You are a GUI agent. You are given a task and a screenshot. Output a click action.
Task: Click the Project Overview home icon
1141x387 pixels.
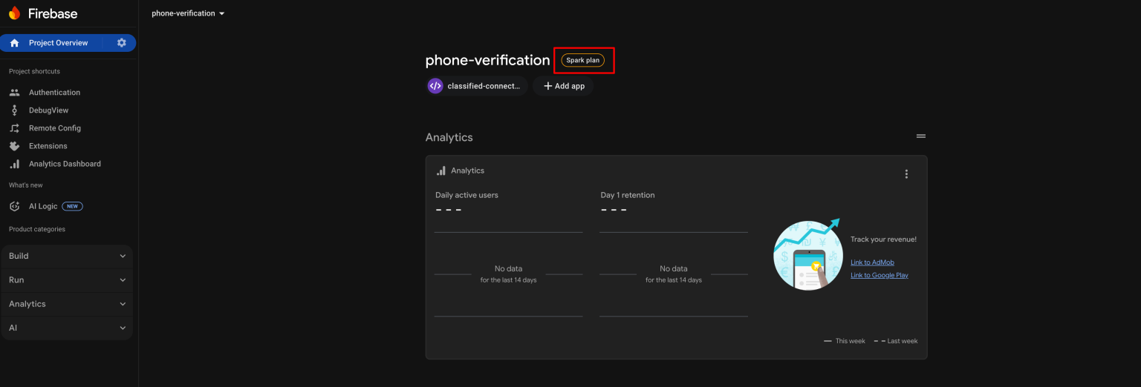tap(15, 43)
